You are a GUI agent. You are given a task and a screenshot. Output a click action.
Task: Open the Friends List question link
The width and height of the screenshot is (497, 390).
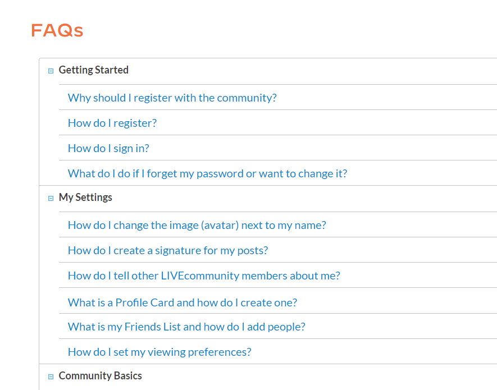[x=186, y=327]
